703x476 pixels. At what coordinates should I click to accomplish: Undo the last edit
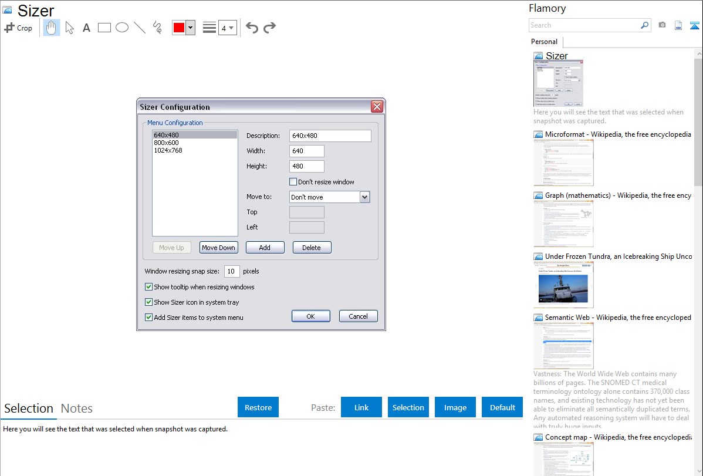tap(252, 28)
